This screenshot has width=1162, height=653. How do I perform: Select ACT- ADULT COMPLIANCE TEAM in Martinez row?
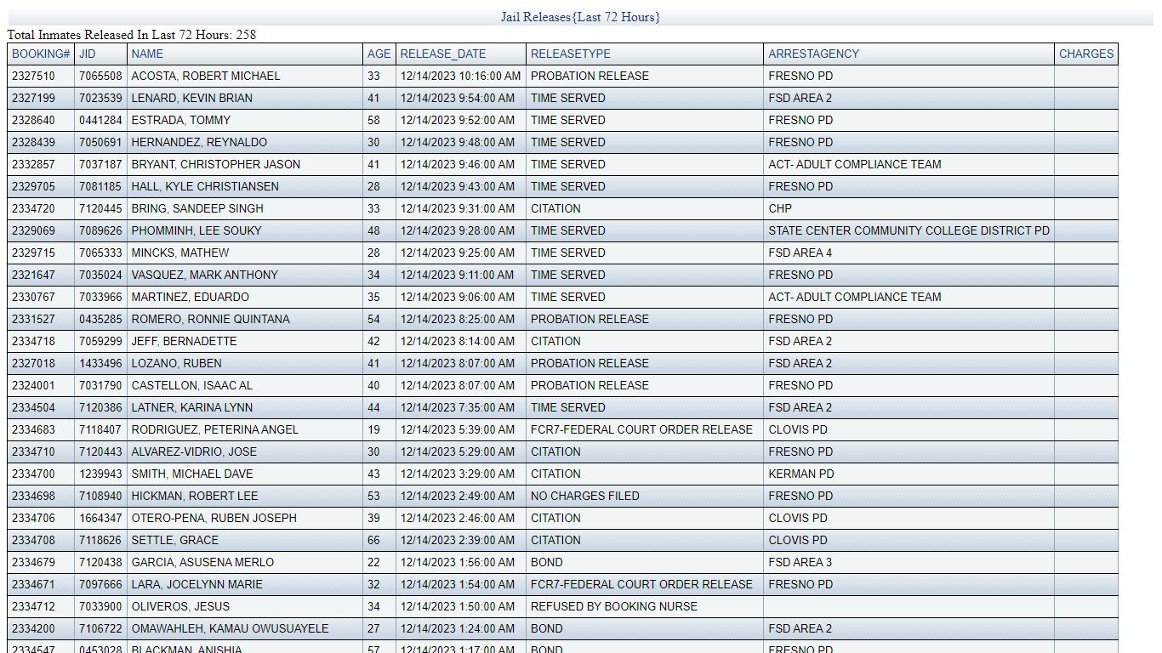click(855, 297)
